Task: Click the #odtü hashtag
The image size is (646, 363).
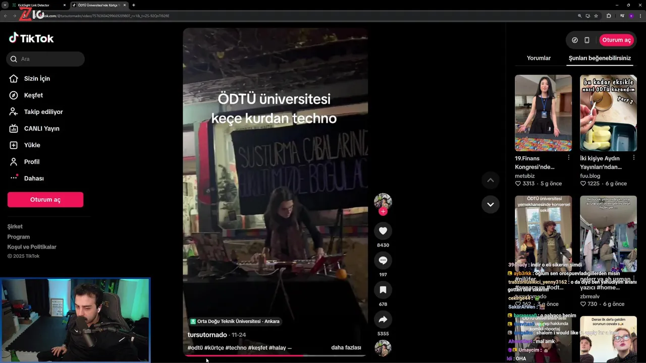Action: (195, 348)
